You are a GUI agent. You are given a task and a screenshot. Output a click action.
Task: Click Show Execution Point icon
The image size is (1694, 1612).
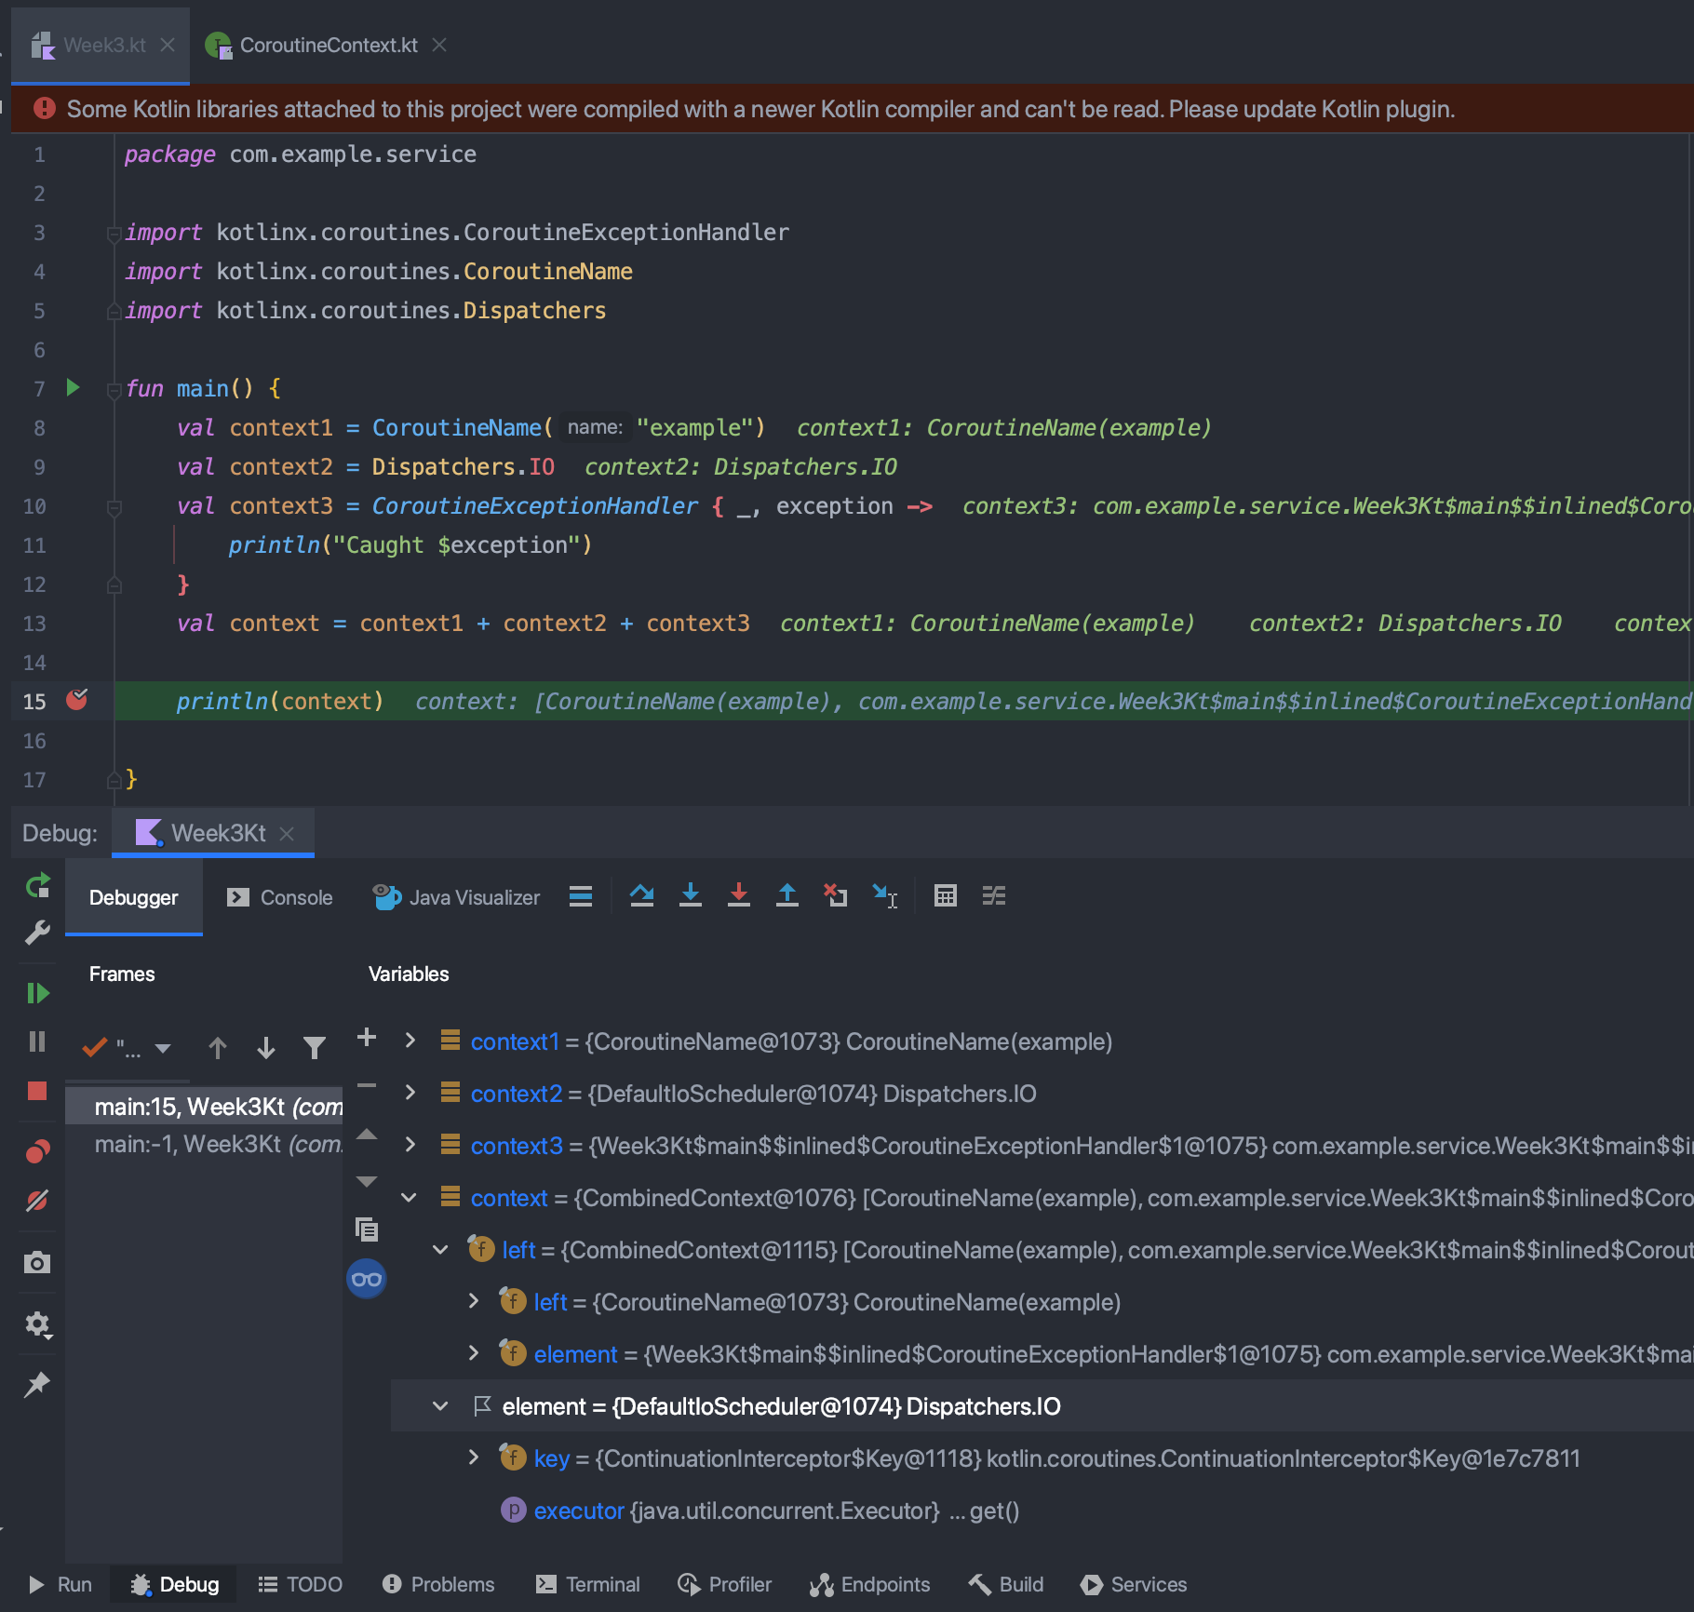pos(581,896)
